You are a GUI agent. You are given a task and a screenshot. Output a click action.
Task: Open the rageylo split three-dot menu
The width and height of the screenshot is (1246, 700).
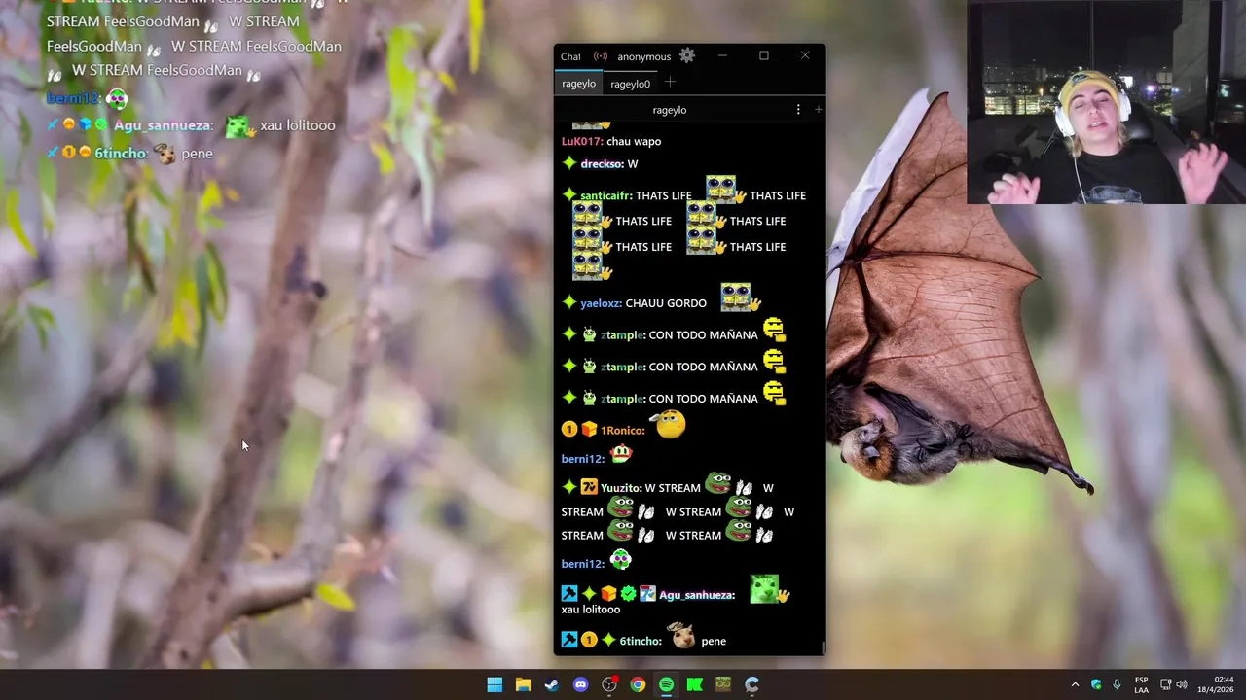point(798,110)
